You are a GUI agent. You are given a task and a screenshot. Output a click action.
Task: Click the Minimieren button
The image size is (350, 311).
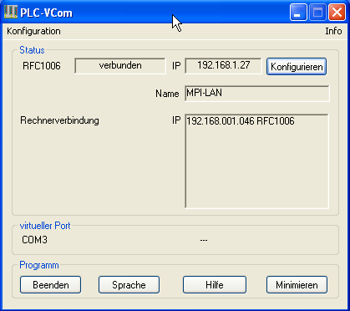tap(297, 285)
